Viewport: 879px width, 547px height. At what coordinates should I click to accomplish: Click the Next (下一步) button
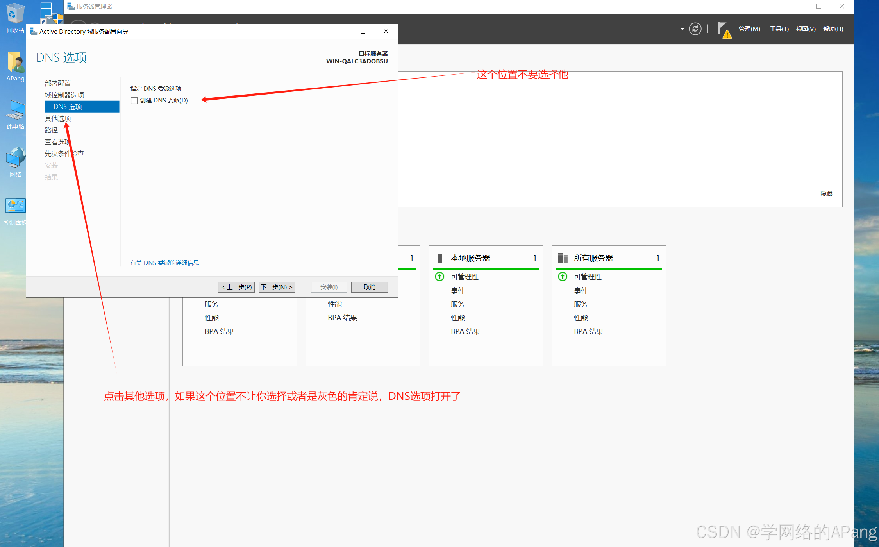coord(277,287)
